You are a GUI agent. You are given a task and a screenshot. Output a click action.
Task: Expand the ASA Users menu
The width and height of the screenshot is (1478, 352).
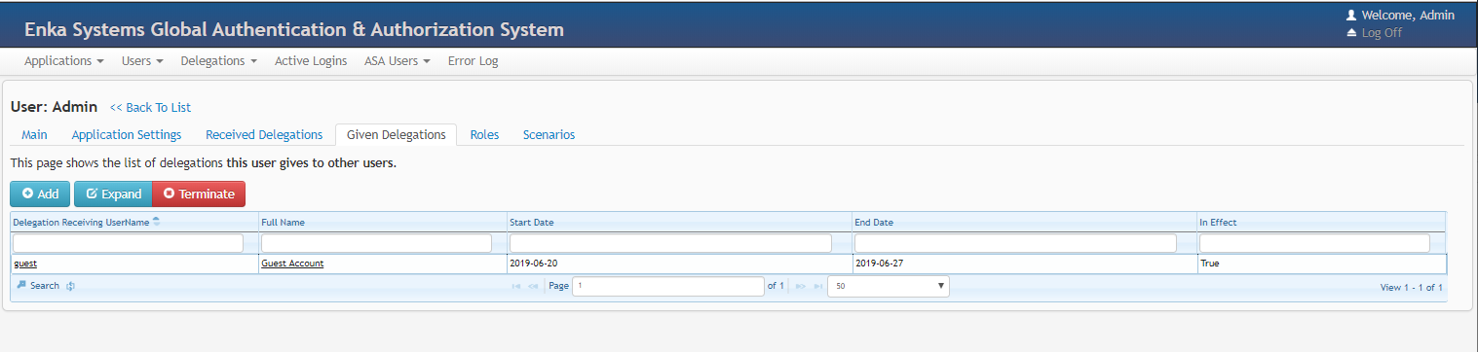[398, 60]
